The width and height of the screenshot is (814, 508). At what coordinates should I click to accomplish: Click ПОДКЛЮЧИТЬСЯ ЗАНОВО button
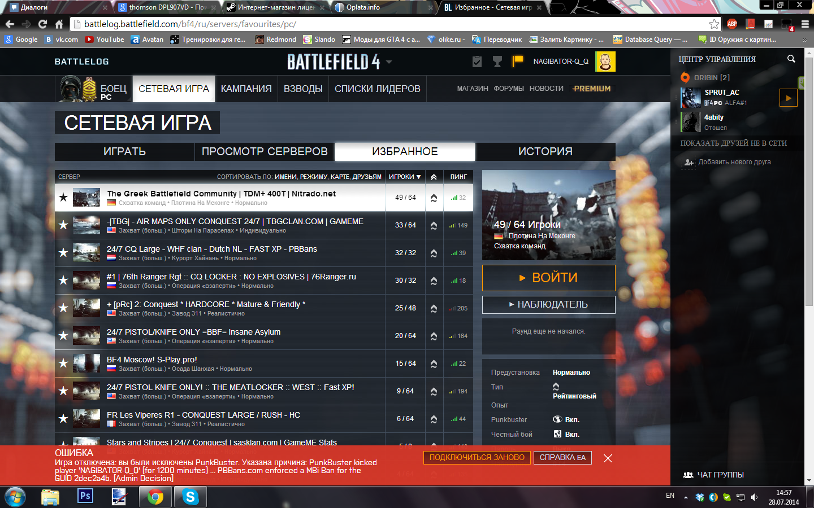click(x=477, y=458)
